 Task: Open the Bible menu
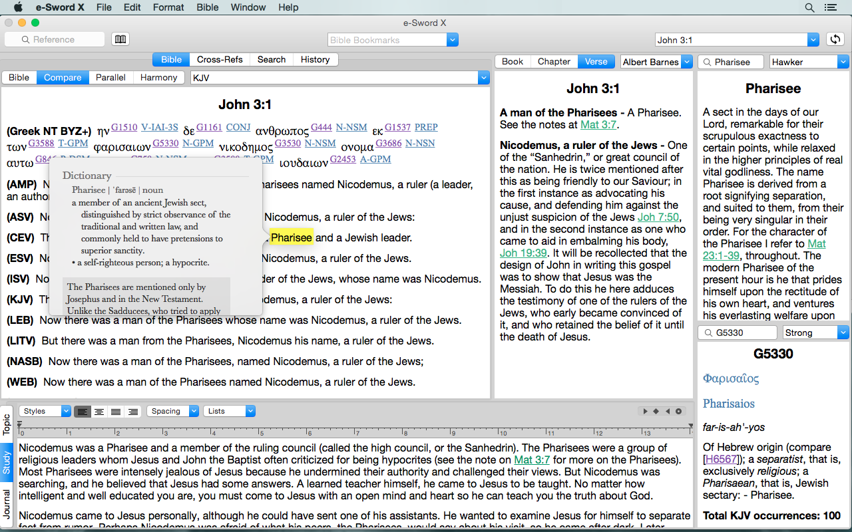click(208, 7)
